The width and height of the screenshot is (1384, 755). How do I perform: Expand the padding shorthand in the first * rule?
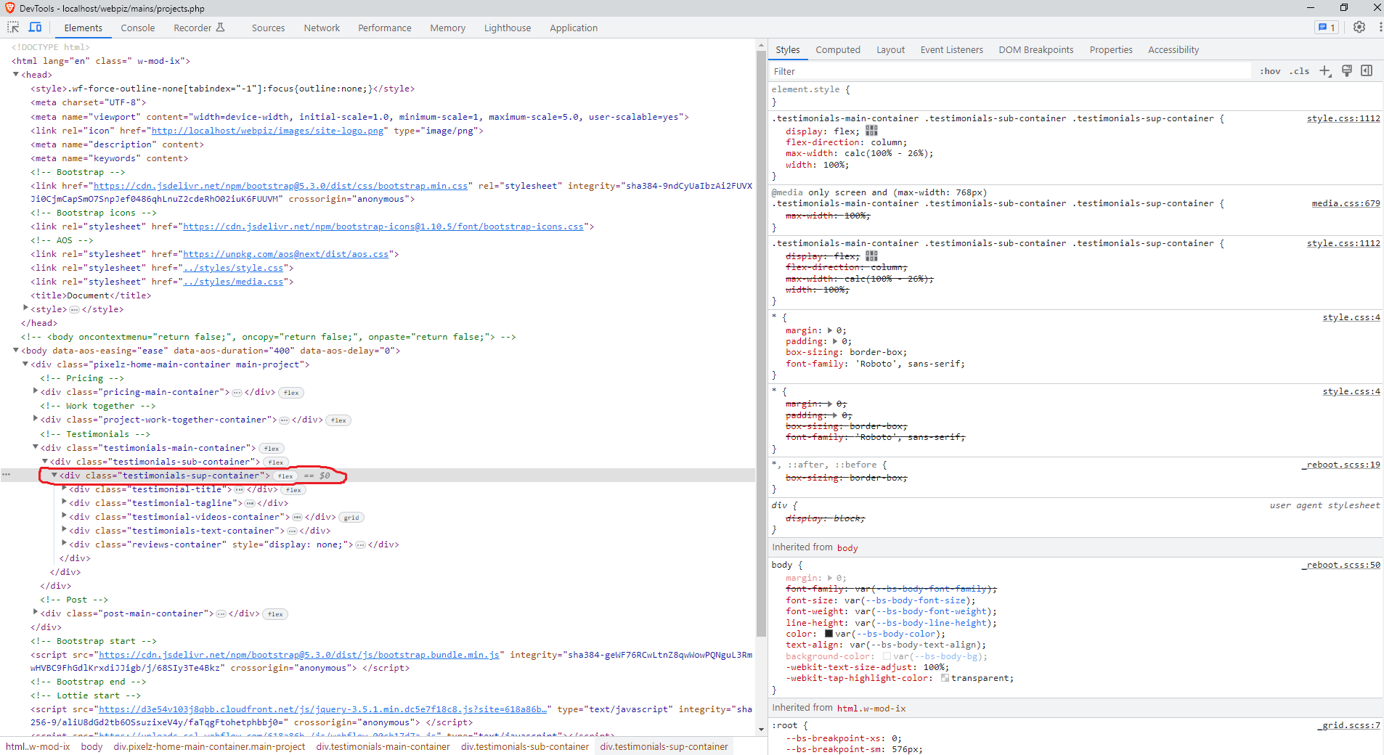coord(835,341)
